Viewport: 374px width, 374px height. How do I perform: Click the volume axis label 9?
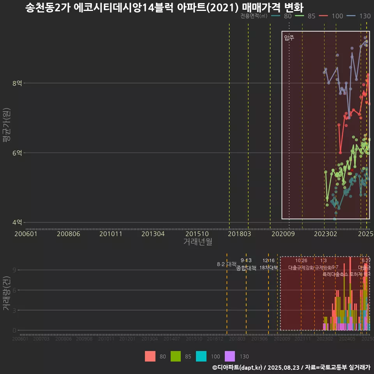pyautogui.click(x=14, y=270)
